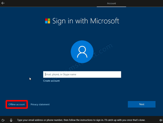Toggle the Cortana microphone icon
Image resolution: width=163 pixels, height=123 pixels.
click(11, 120)
